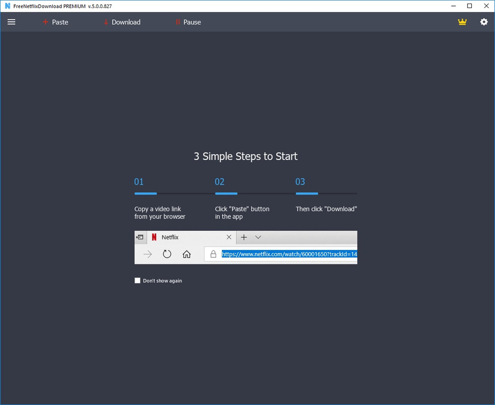495x405 pixels.
Task: Click the step 02 number
Action: click(219, 182)
